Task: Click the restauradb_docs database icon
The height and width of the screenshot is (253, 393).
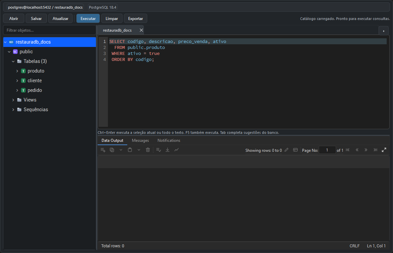Action: (11, 42)
